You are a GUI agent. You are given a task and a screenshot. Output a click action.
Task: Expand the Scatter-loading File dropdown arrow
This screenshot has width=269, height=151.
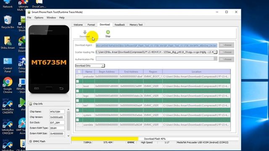[x=215, y=52]
